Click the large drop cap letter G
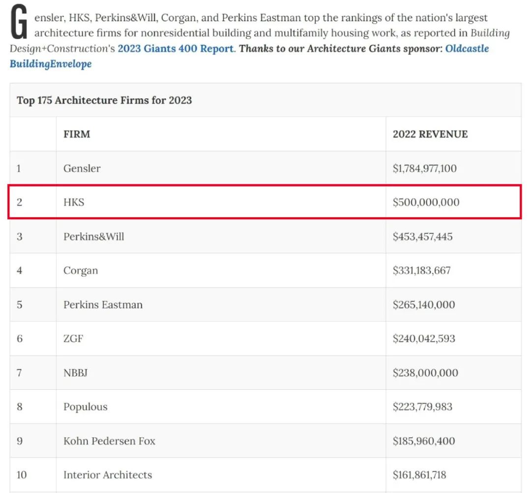The width and height of the screenshot is (531, 493). tap(19, 22)
